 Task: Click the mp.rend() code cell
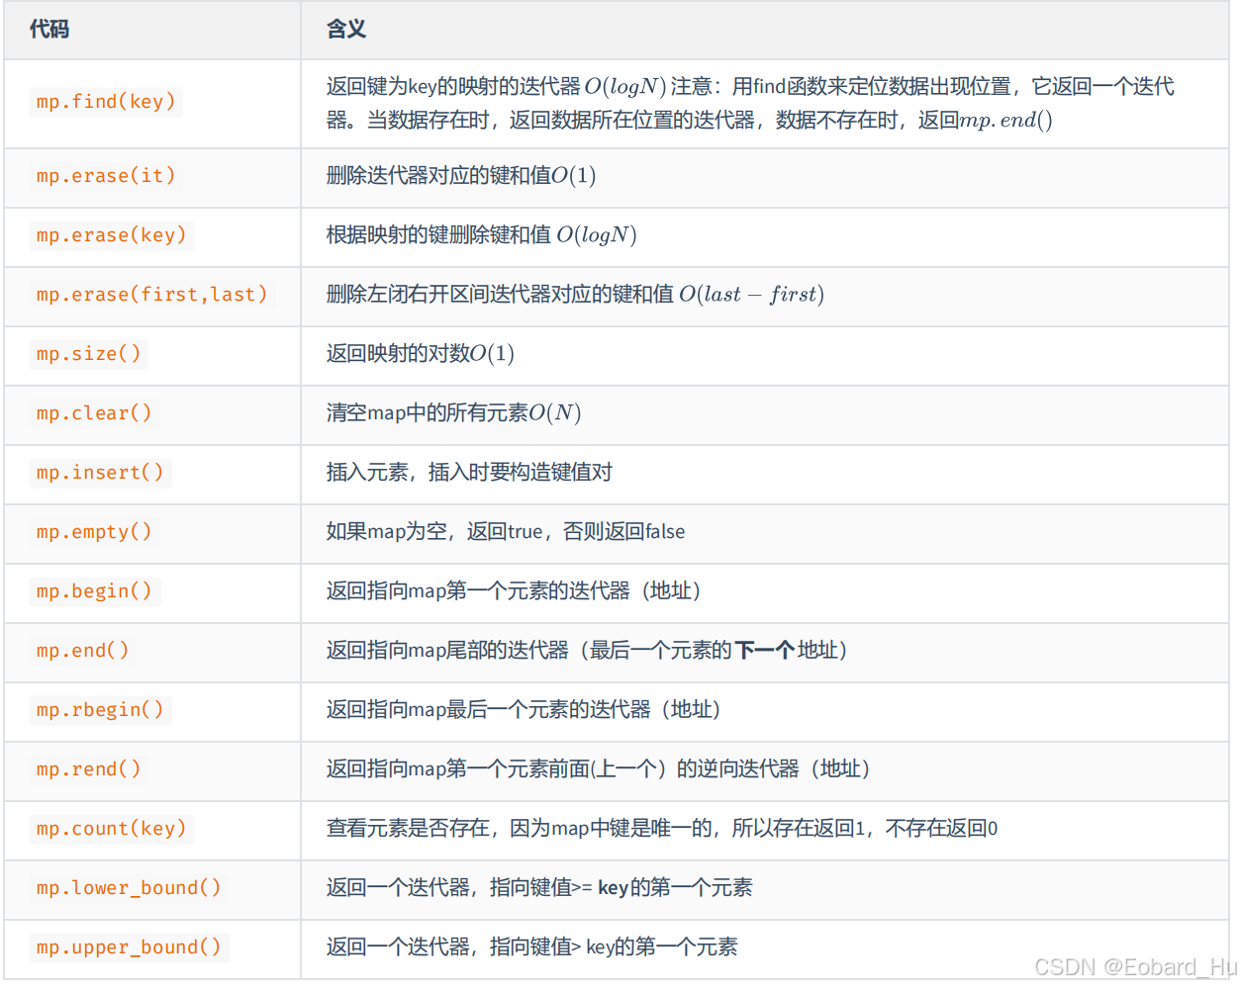pos(88,769)
